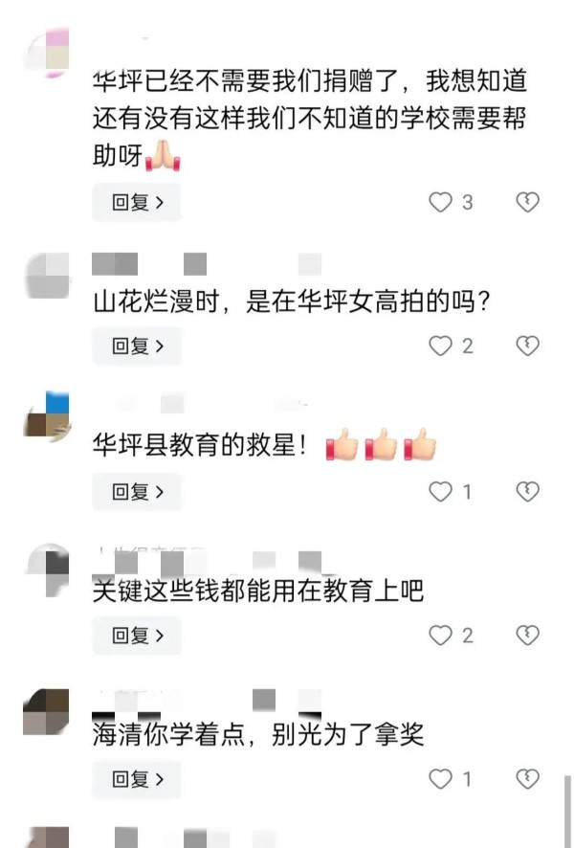Image resolution: width=574 pixels, height=848 pixels.
Task: Click the scrollbar at the right edge
Action: [567, 812]
